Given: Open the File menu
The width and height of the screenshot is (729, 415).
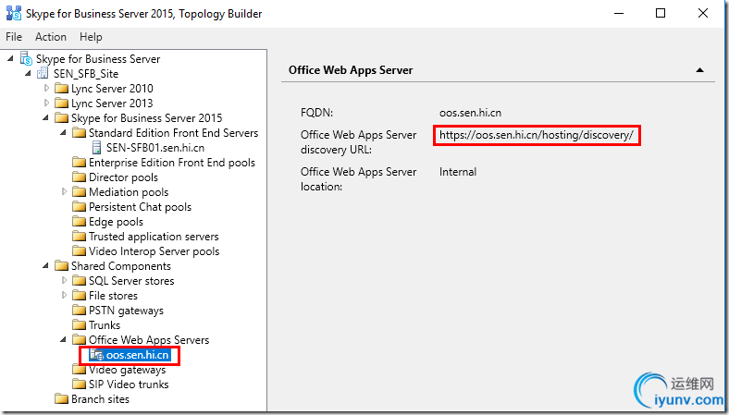Looking at the screenshot, I should coord(14,37).
